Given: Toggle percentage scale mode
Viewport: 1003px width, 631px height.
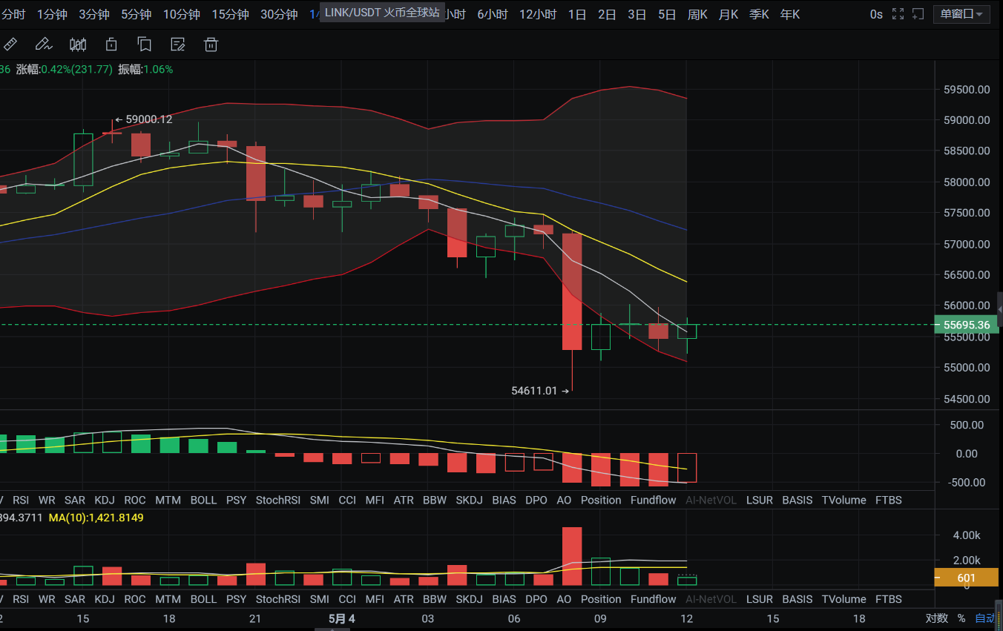Looking at the screenshot, I should [x=961, y=618].
